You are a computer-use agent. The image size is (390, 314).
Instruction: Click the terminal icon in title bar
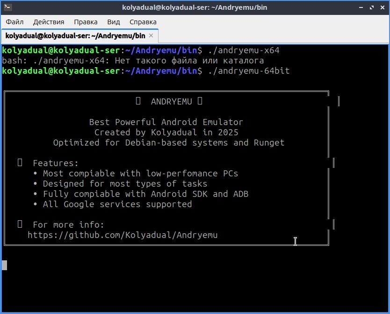[7, 7]
